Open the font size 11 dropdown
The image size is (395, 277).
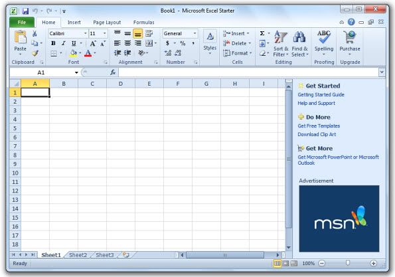[104, 33]
